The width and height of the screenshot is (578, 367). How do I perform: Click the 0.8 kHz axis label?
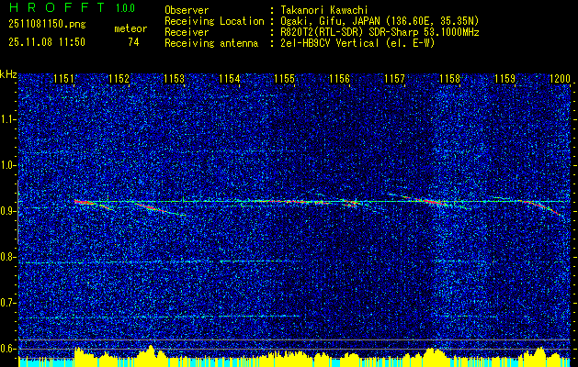tap(8, 257)
